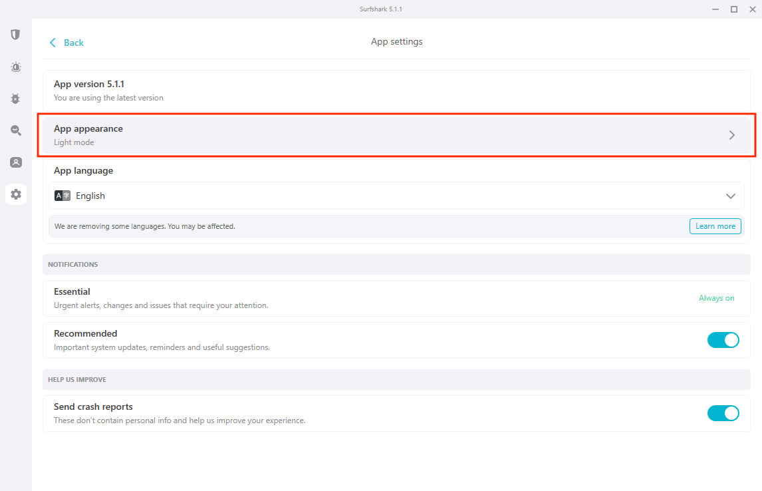Open the Search magnifier icon in sidebar
Viewport: 762px width, 491px height.
(x=15, y=130)
